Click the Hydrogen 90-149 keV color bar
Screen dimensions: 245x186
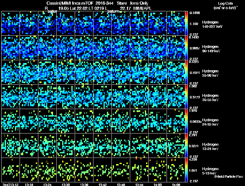[186, 48]
